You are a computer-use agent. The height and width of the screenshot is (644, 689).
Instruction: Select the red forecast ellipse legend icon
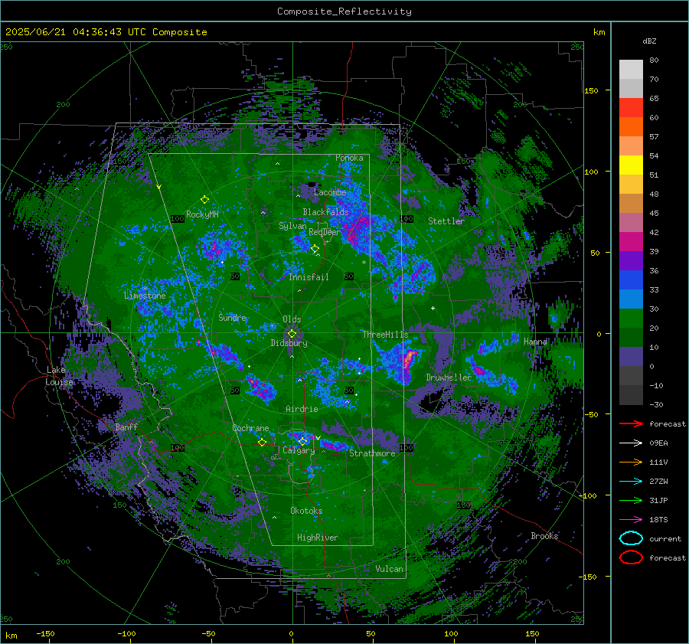coord(631,557)
